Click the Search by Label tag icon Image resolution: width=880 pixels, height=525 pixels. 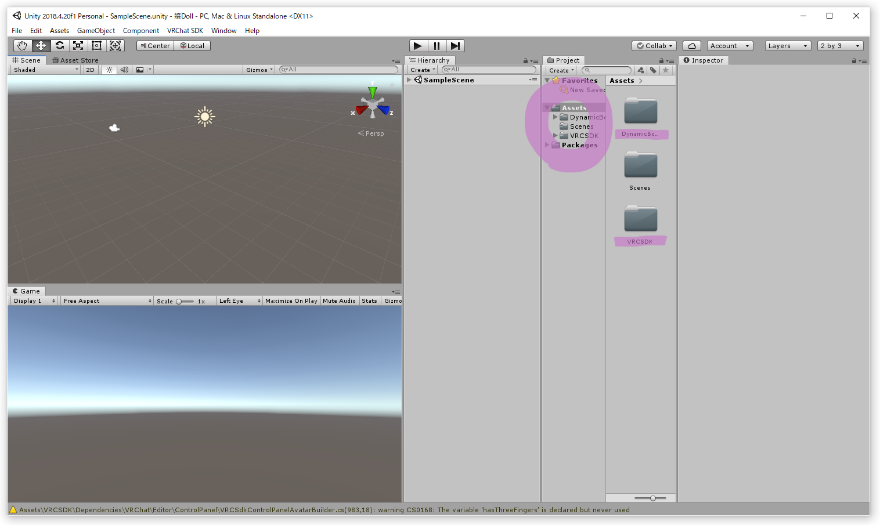tap(653, 70)
